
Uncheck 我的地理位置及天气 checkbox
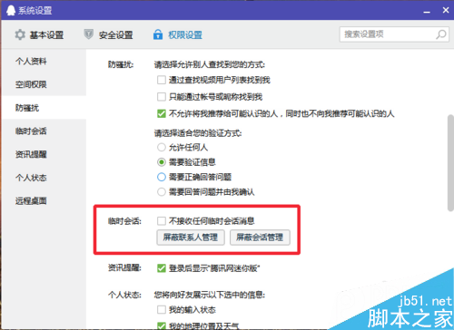coord(162,326)
